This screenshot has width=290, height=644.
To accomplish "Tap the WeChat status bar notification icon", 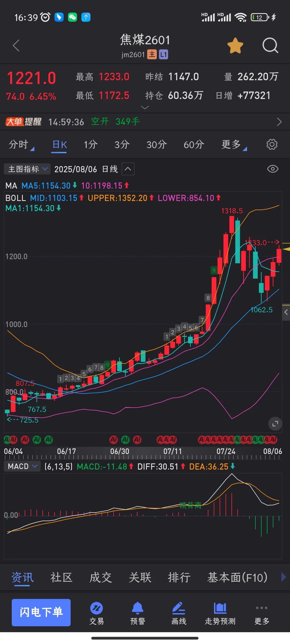I will (73, 17).
